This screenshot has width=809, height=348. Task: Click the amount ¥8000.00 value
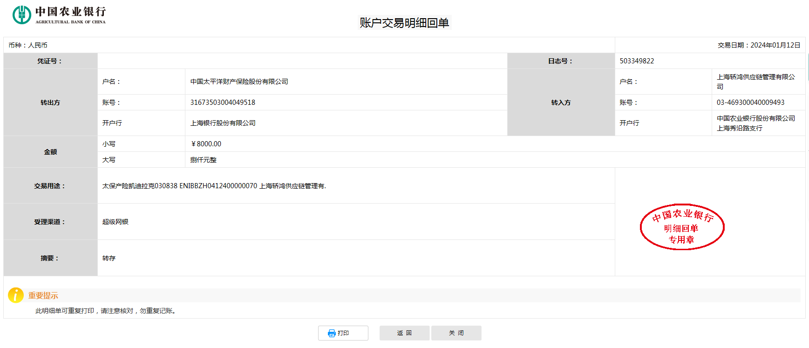click(x=206, y=144)
